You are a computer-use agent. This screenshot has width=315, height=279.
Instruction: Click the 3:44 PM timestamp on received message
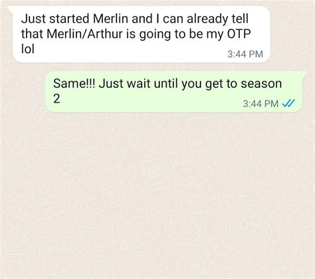(x=245, y=54)
